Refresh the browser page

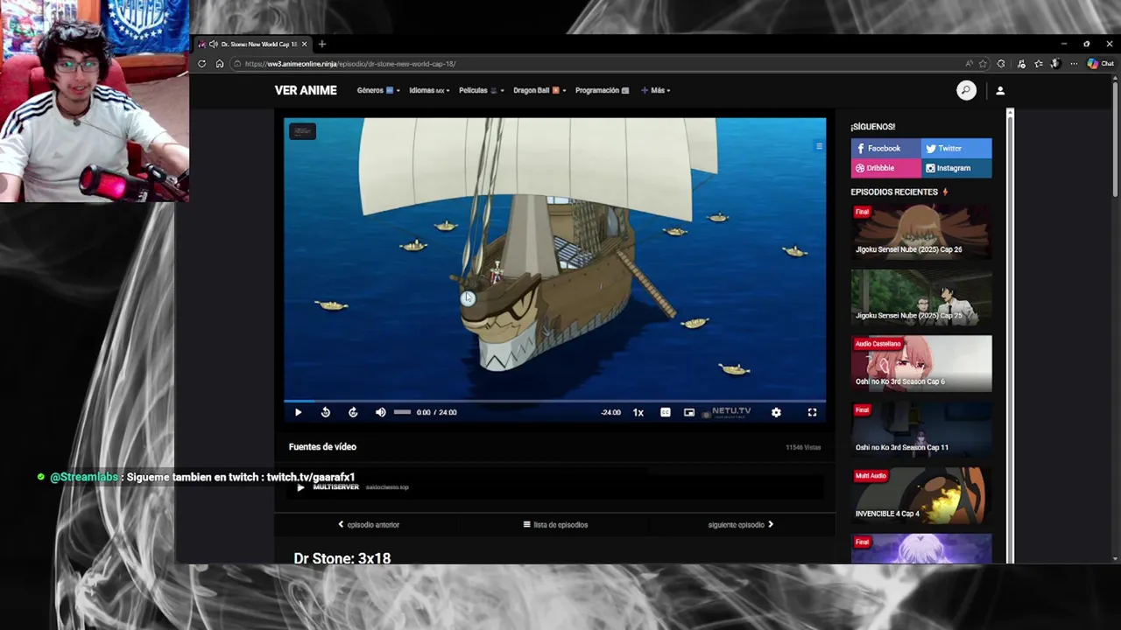(x=201, y=64)
